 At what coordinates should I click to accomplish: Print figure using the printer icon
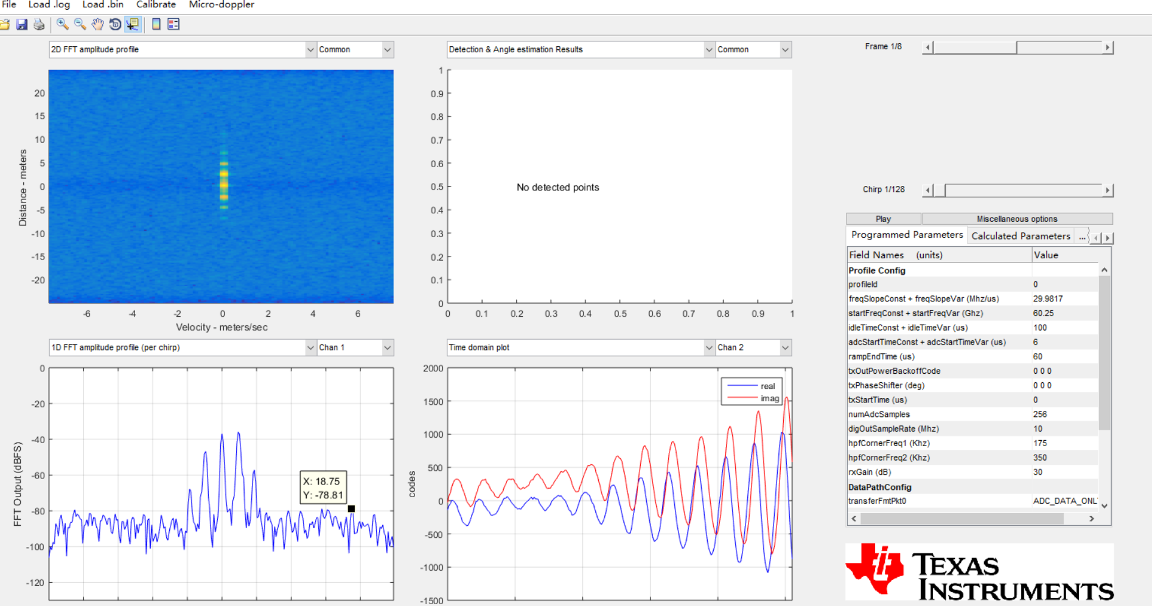coord(39,24)
